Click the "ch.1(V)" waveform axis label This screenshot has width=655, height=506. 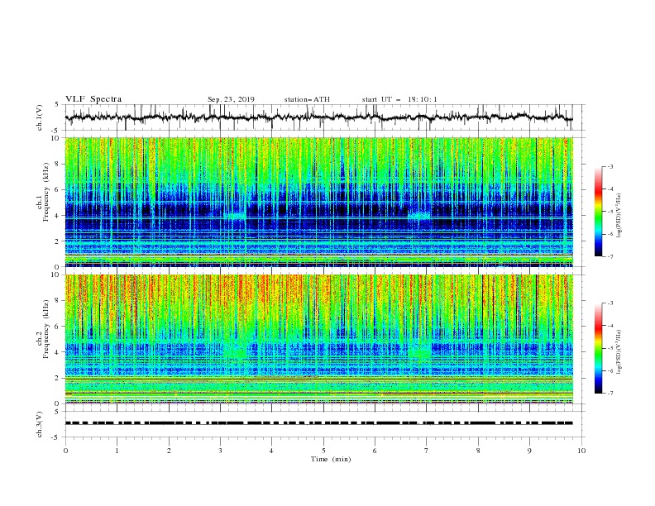(x=39, y=117)
